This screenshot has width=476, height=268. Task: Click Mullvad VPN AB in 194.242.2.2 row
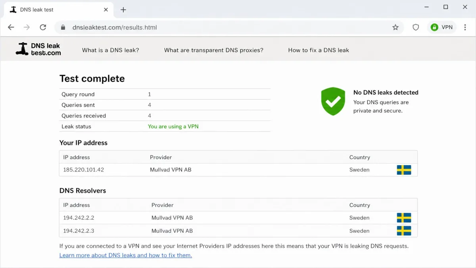click(x=172, y=218)
